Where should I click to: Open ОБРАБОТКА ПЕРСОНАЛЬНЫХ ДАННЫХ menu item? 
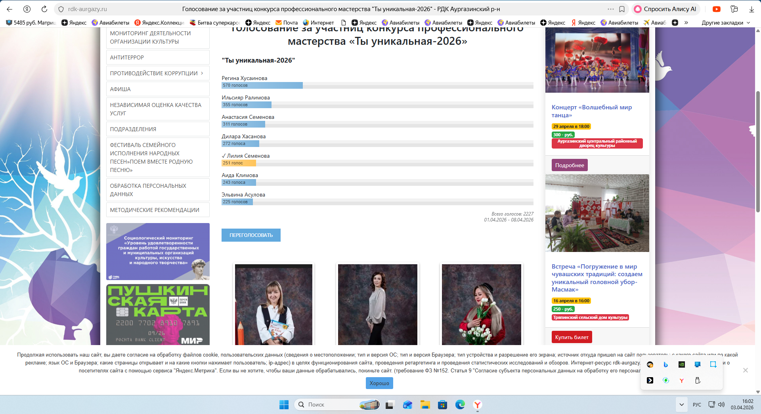click(x=158, y=190)
